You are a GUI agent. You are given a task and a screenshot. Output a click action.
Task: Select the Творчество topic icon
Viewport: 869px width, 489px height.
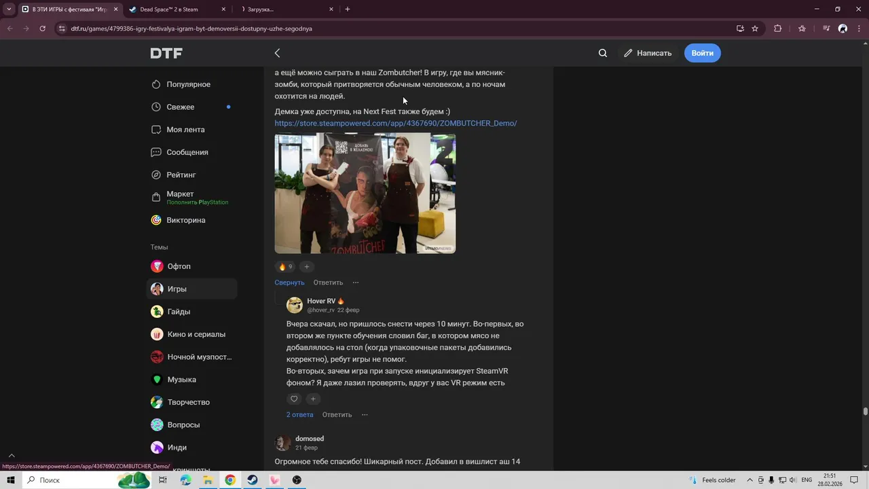tap(157, 402)
